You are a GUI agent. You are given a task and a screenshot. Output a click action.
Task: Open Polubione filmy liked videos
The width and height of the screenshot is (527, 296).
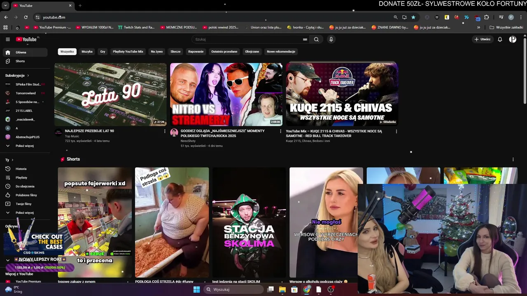tap(25, 195)
